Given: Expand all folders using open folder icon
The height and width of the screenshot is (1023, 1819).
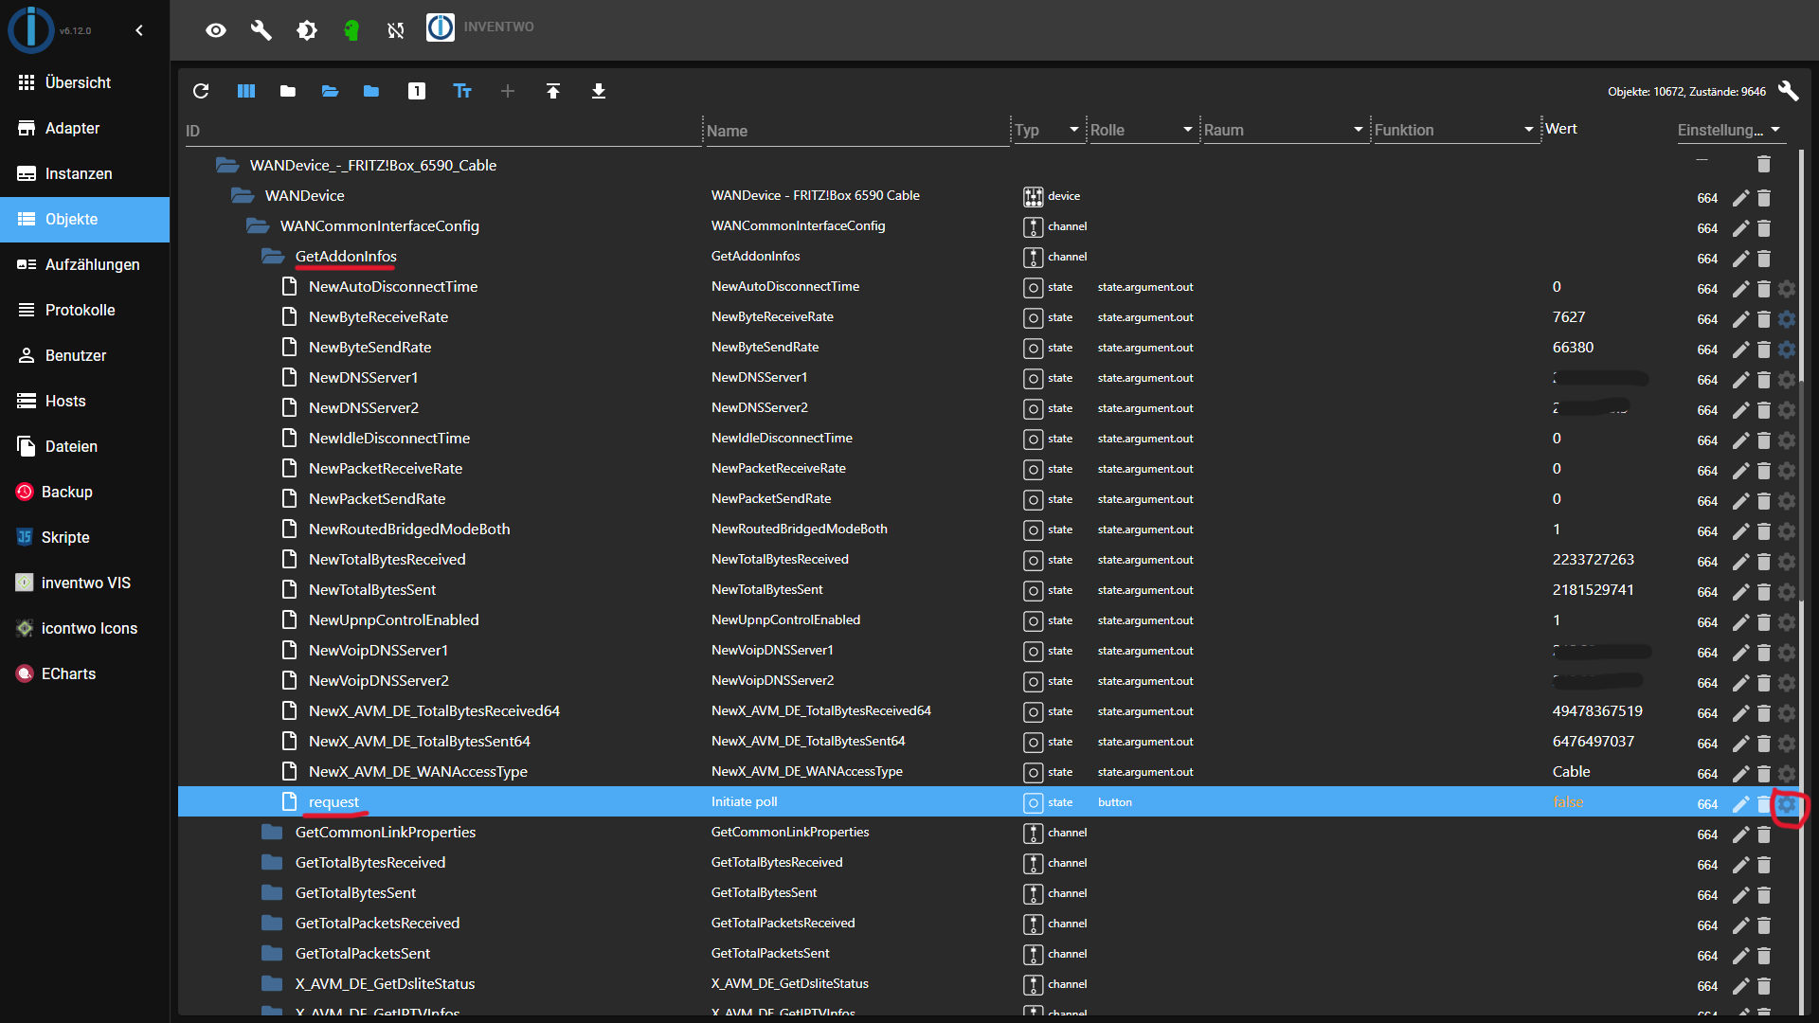Looking at the screenshot, I should 330,91.
